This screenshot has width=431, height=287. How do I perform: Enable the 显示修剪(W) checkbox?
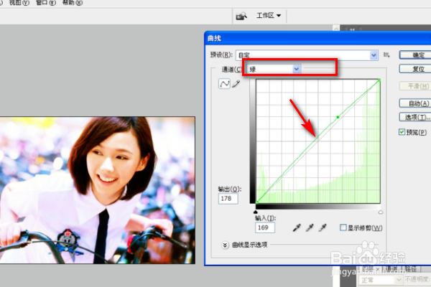click(x=343, y=227)
